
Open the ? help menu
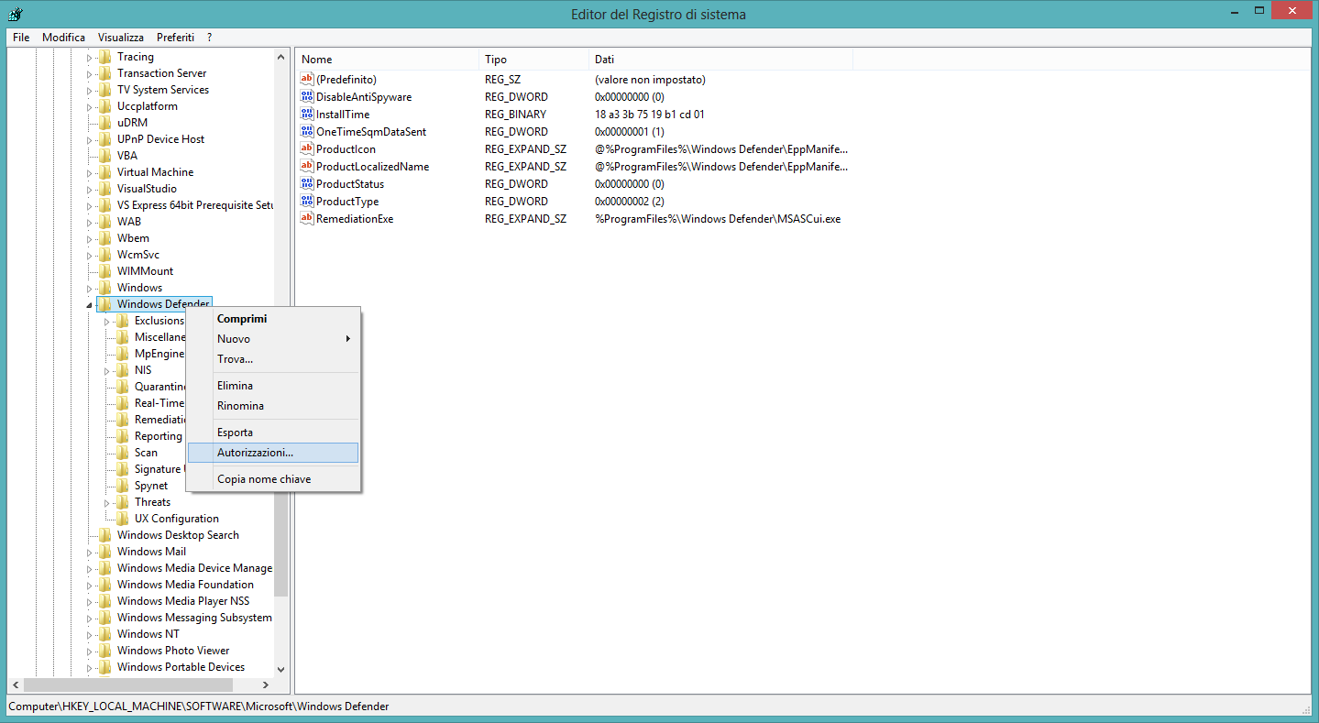coord(209,38)
